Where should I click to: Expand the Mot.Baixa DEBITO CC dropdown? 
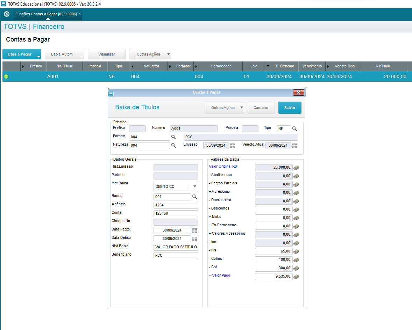click(194, 186)
